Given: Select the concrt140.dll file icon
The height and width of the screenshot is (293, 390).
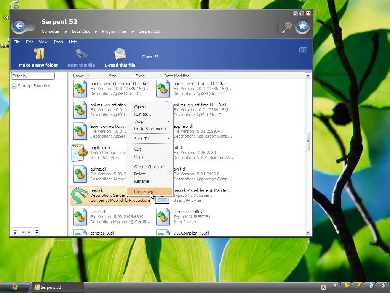Looking at the screenshot, I should [80, 232].
